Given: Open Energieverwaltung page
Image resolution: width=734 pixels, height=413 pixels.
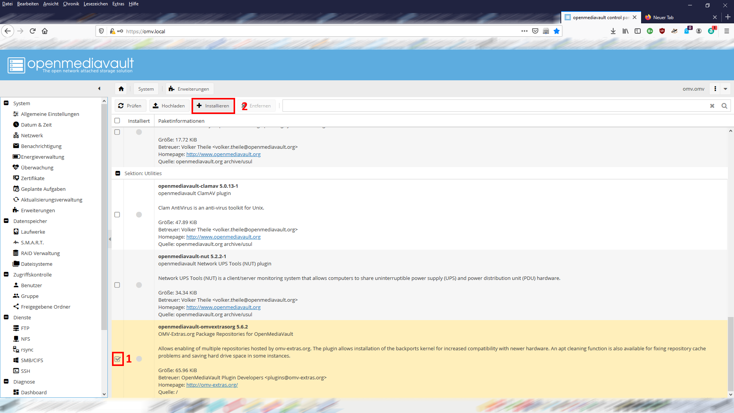Looking at the screenshot, I should [42, 157].
